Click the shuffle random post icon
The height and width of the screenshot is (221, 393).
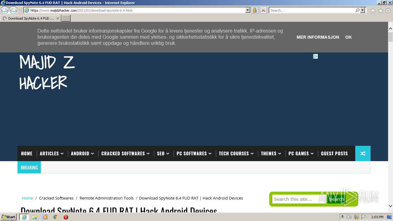click(363, 153)
